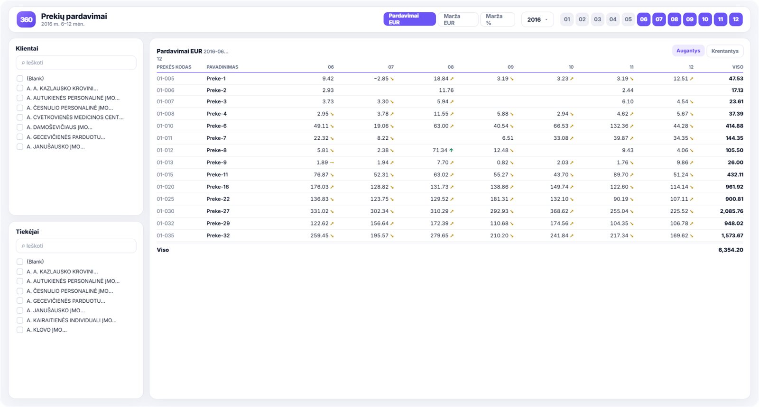Deselect month 12 filter button
Image resolution: width=759 pixels, height=407 pixels.
(736, 19)
